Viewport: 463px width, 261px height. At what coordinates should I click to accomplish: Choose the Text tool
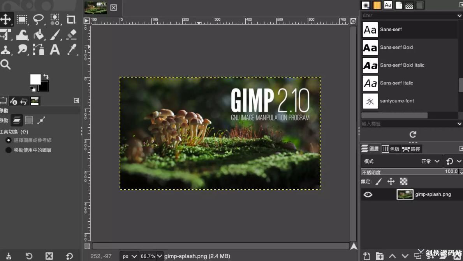tap(55, 49)
